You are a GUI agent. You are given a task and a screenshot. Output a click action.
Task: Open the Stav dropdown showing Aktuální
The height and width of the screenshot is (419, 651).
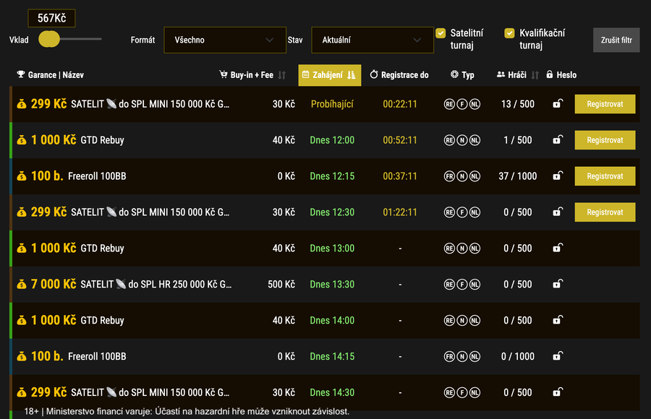coord(367,40)
